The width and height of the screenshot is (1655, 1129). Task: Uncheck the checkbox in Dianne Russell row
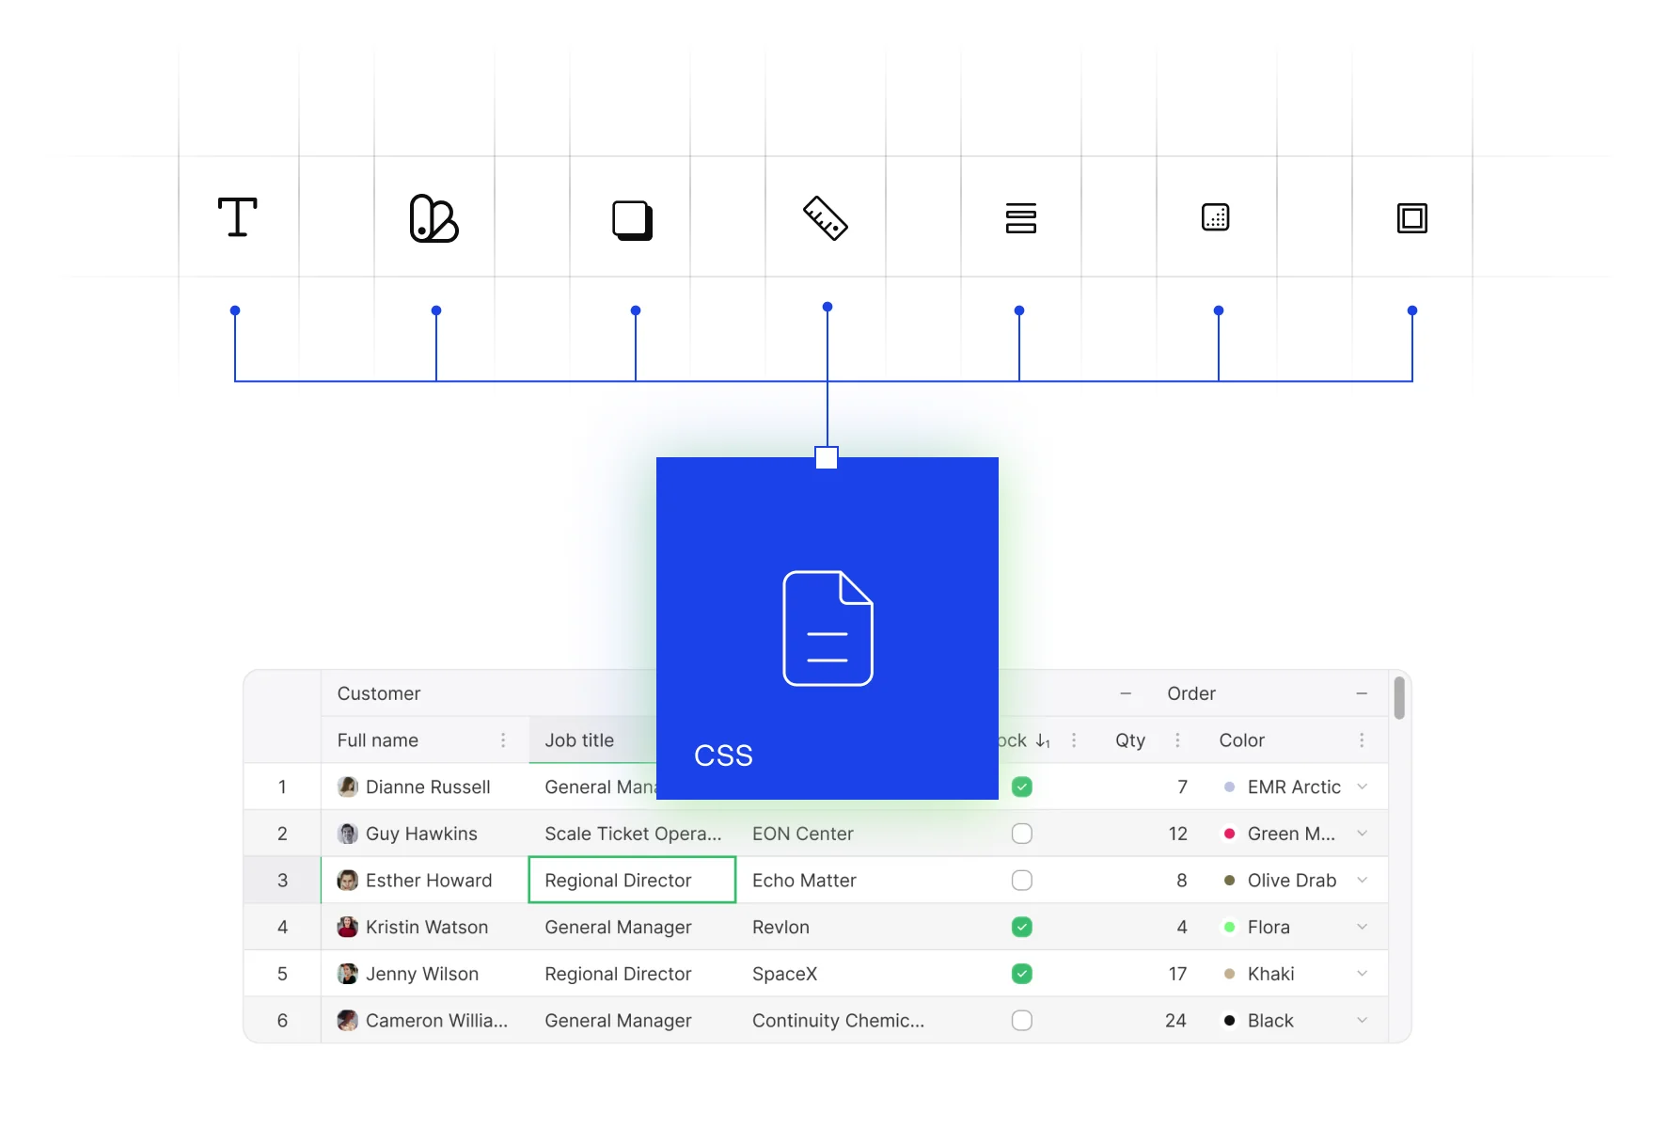coord(1022,787)
